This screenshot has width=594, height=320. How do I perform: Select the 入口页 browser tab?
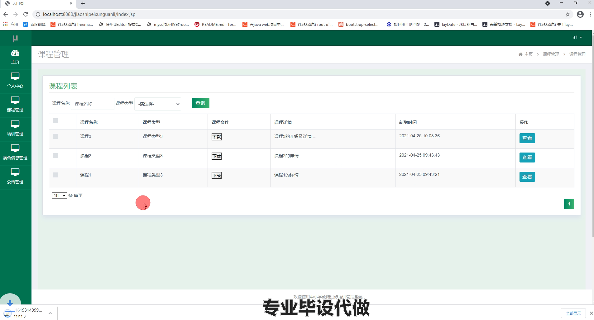[37, 3]
